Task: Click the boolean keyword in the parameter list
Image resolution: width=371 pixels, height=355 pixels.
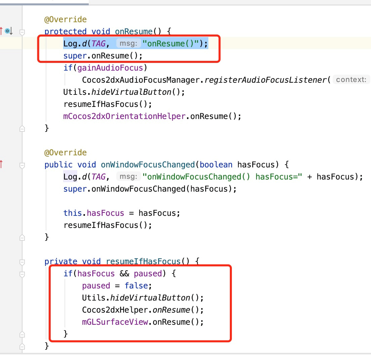Action: pos(216,164)
